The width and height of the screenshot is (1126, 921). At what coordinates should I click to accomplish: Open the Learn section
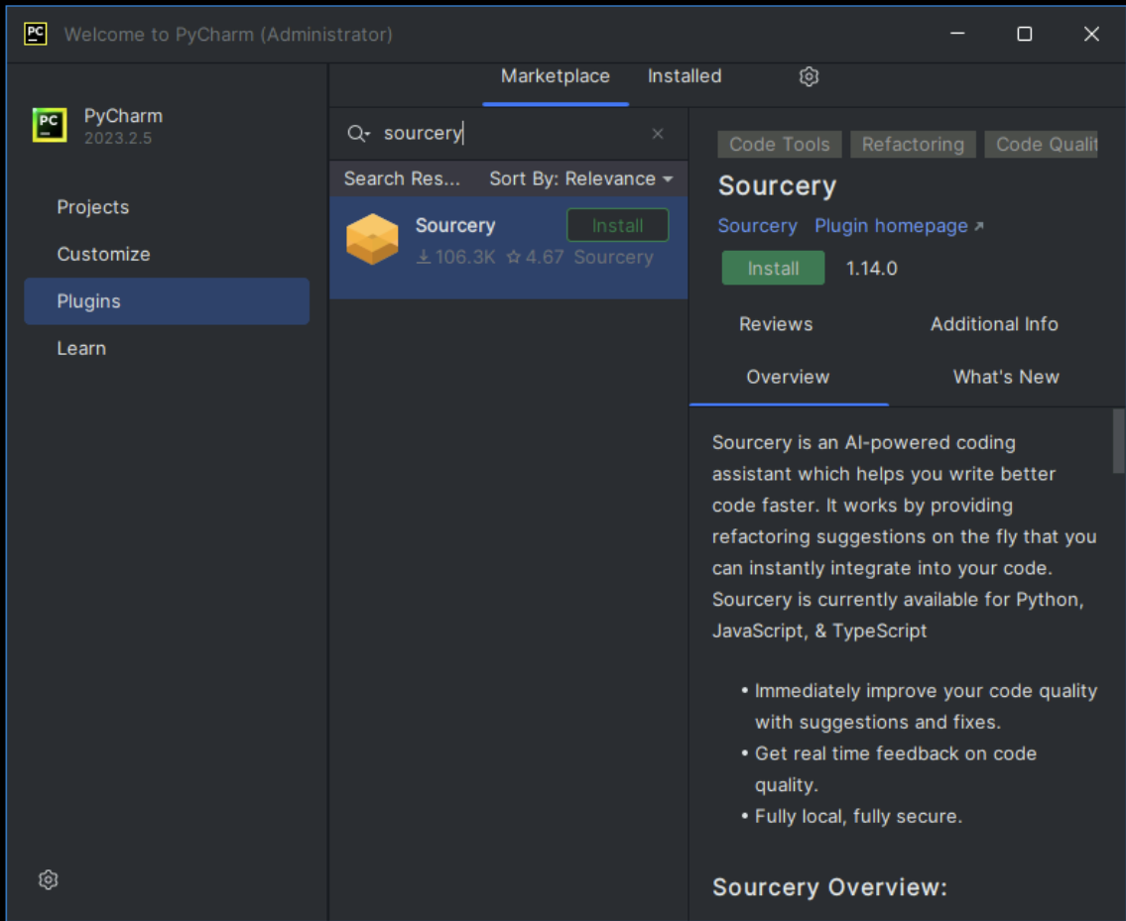point(167,348)
